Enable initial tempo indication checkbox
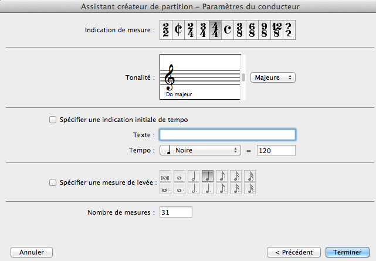This screenshot has width=376, height=261. point(54,120)
